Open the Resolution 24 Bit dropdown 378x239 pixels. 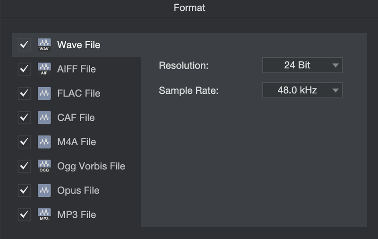point(302,65)
